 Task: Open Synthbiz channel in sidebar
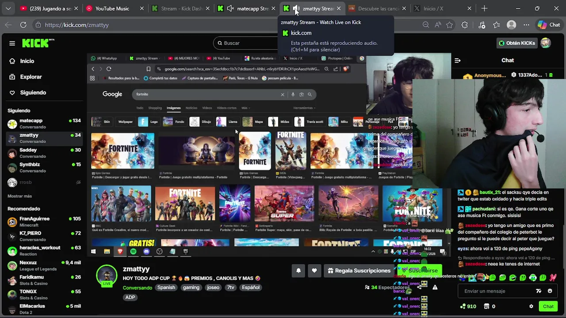(44, 167)
